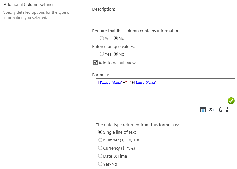Click the math operators icon
237x169 pixels.
[229, 110]
